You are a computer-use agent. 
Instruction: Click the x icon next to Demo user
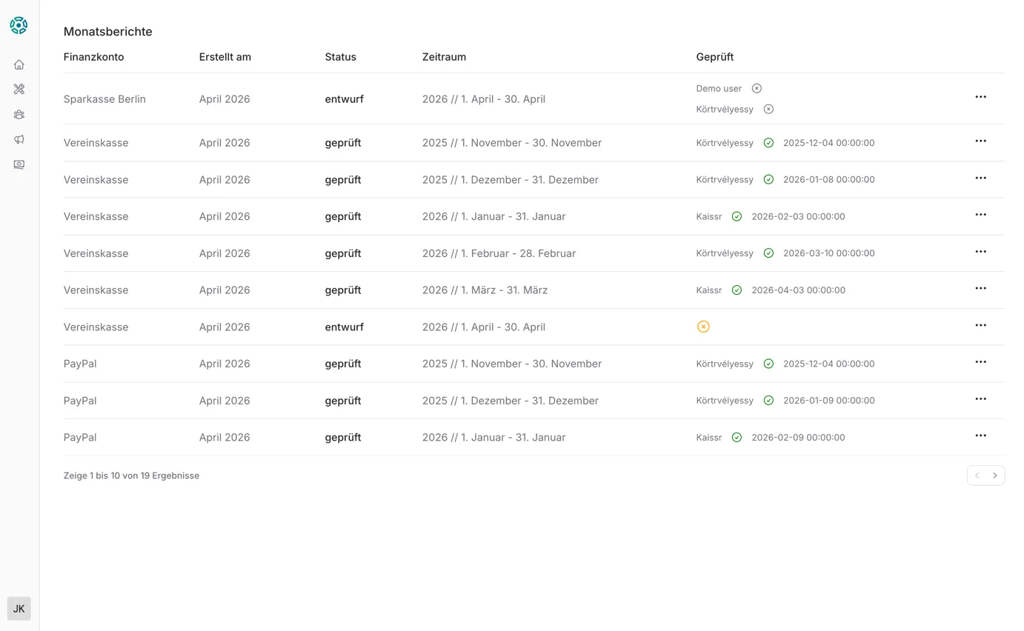point(757,88)
